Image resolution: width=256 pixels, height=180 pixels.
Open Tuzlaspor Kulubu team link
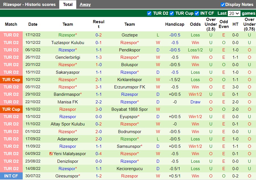(67, 43)
